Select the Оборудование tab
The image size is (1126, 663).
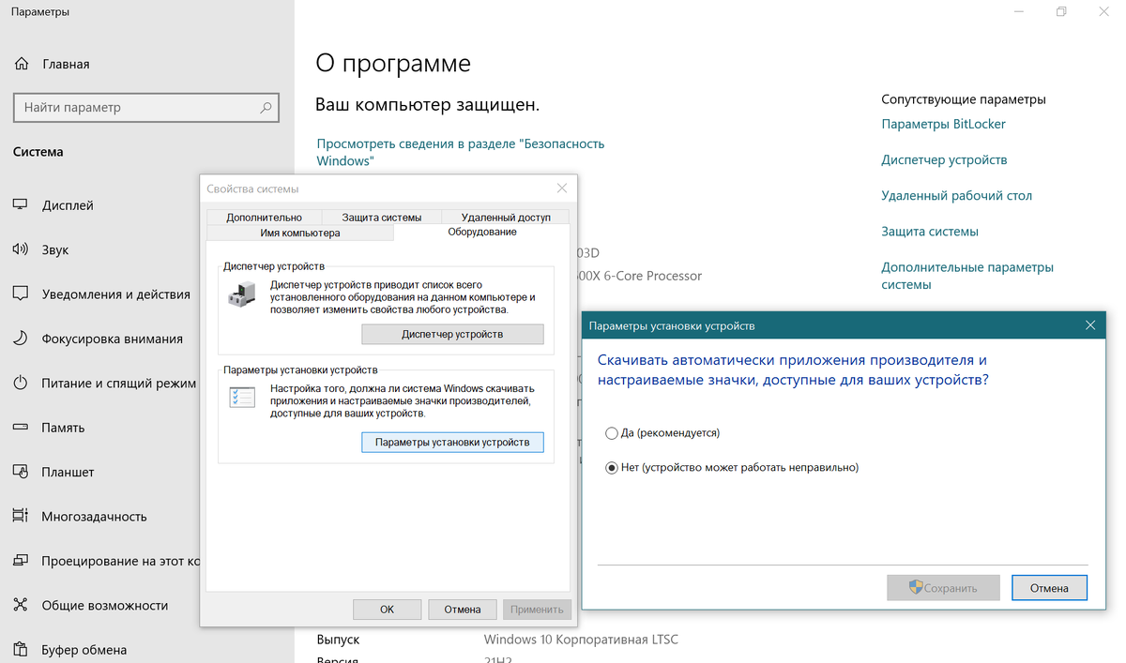(x=481, y=232)
